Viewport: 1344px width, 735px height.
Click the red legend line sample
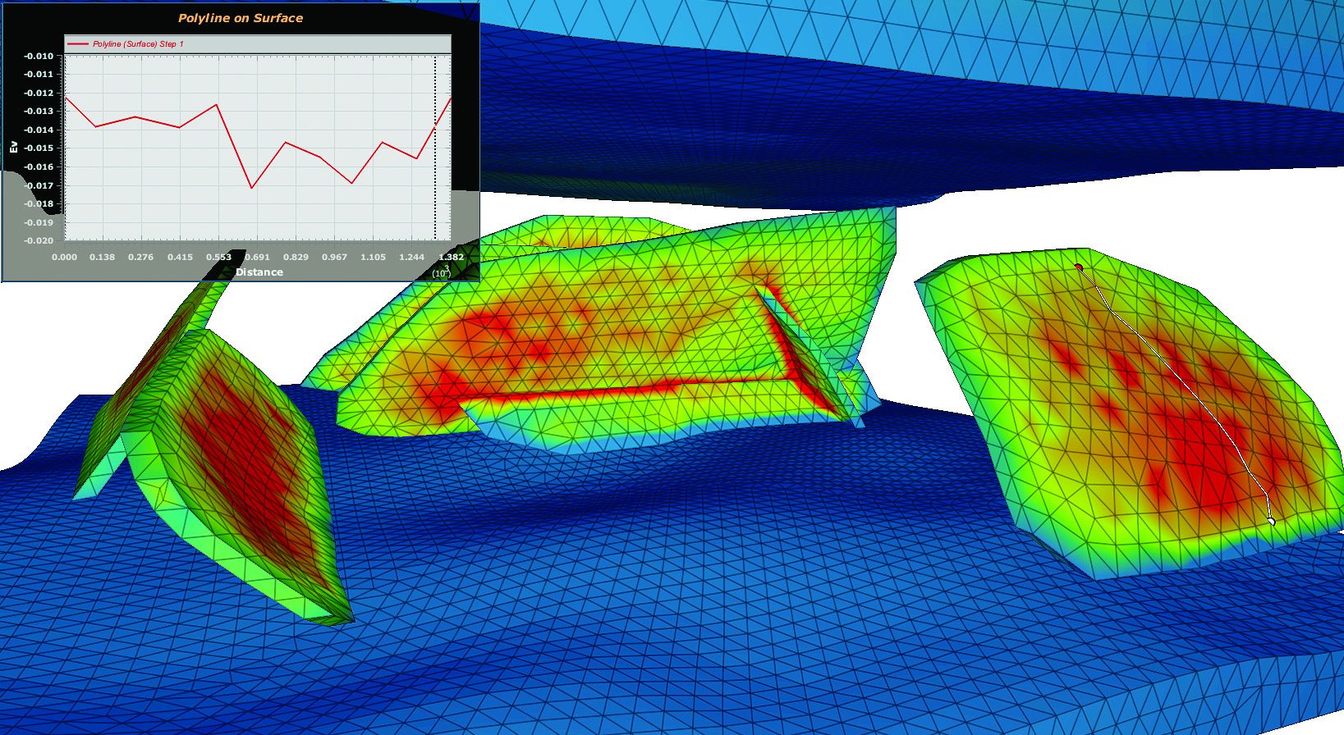(78, 44)
